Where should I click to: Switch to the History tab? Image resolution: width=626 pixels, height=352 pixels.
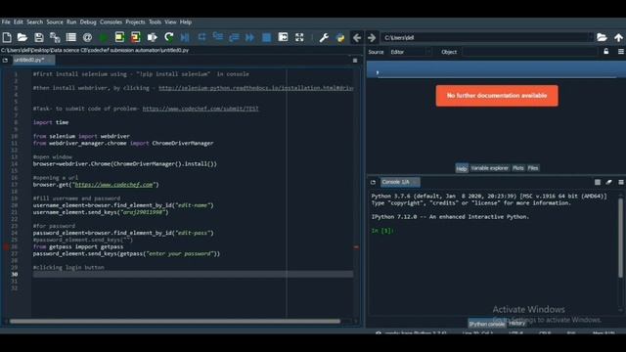(517, 323)
